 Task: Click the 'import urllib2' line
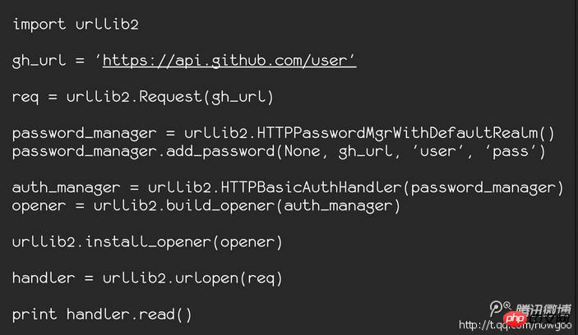coord(76,25)
